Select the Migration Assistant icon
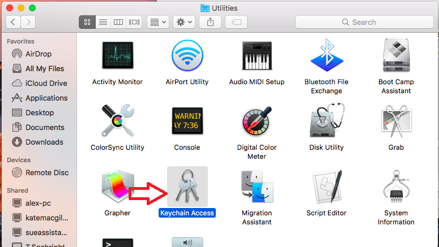439x247 pixels. [x=257, y=187]
